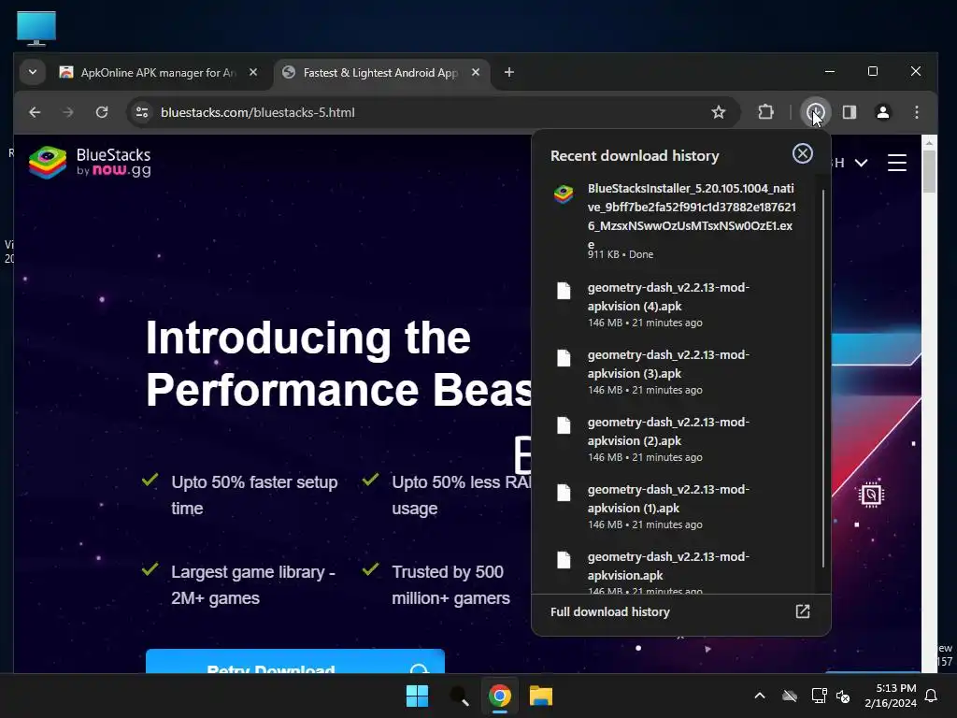The height and width of the screenshot is (718, 957).
Task: Open File Explorer from taskbar
Action: click(x=541, y=696)
